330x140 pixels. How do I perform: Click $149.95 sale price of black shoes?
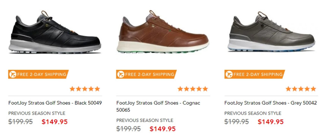click(55, 122)
